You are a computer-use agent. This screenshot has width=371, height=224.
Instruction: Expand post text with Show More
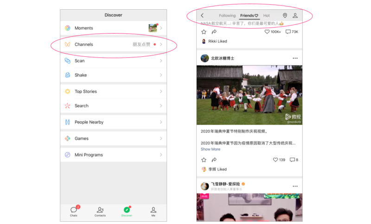(x=211, y=149)
